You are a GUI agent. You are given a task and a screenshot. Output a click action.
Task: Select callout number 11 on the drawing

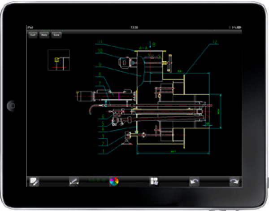coord(100,42)
